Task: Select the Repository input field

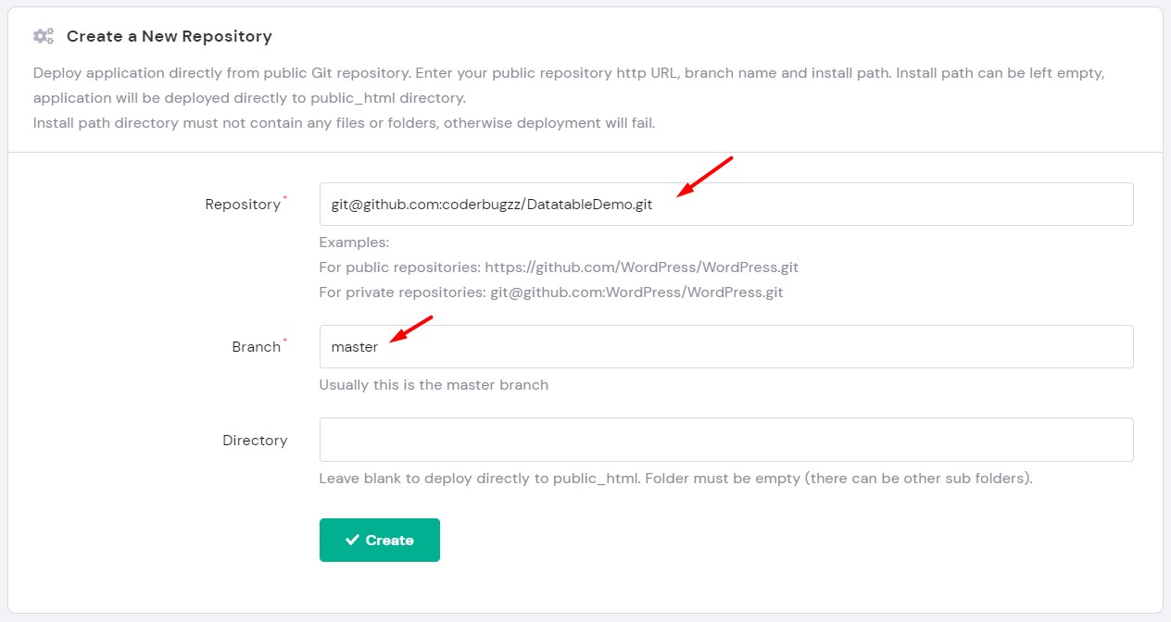Action: click(x=726, y=204)
